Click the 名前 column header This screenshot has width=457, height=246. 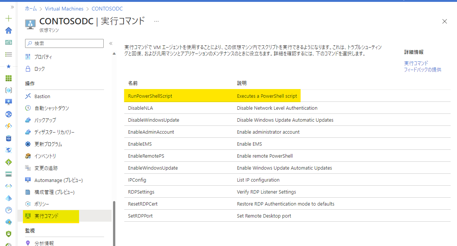[x=133, y=83]
